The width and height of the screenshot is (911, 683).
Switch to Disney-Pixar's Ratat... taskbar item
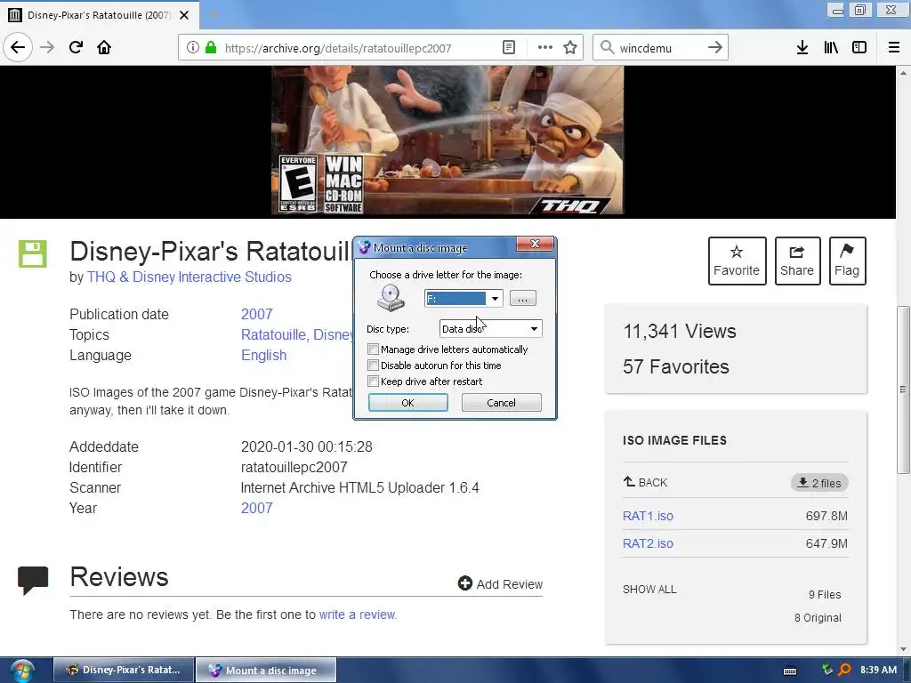pyautogui.click(x=123, y=670)
